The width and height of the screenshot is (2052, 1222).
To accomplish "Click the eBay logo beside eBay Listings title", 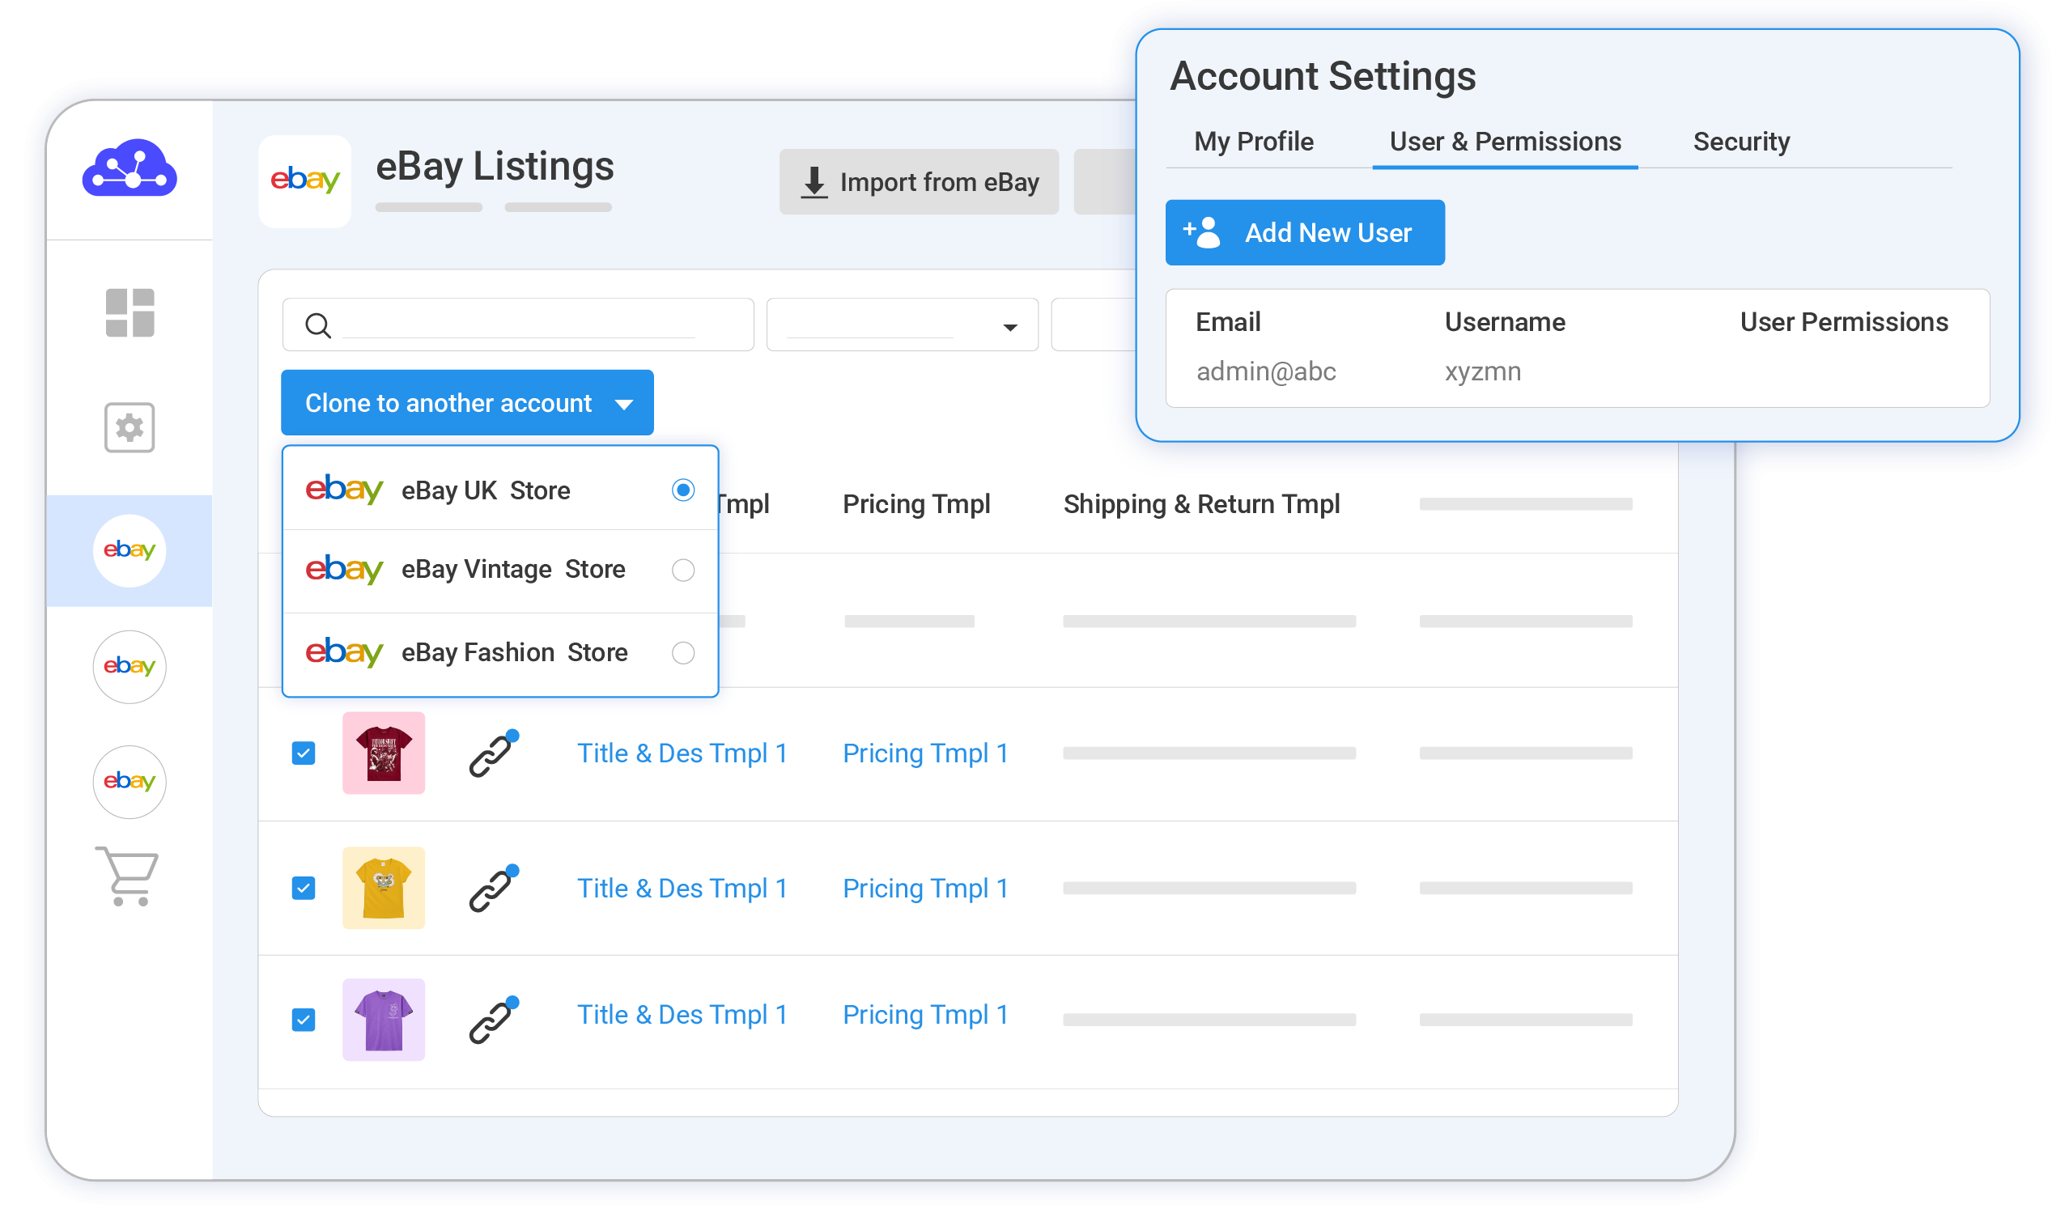I will tap(304, 180).
